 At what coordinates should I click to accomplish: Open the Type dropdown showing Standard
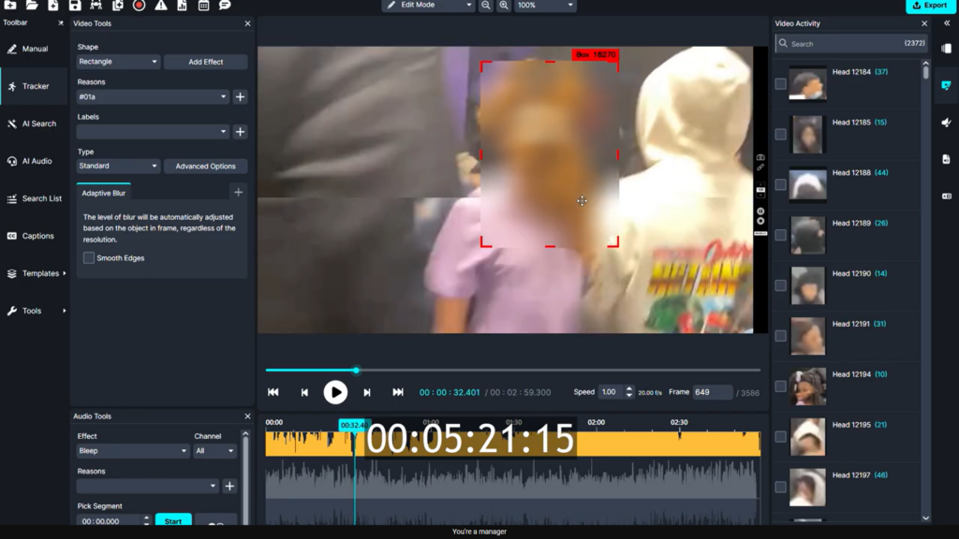tap(118, 167)
